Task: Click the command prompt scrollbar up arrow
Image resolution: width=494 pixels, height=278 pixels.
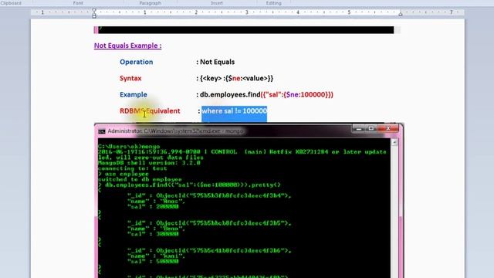Action: pos(394,142)
